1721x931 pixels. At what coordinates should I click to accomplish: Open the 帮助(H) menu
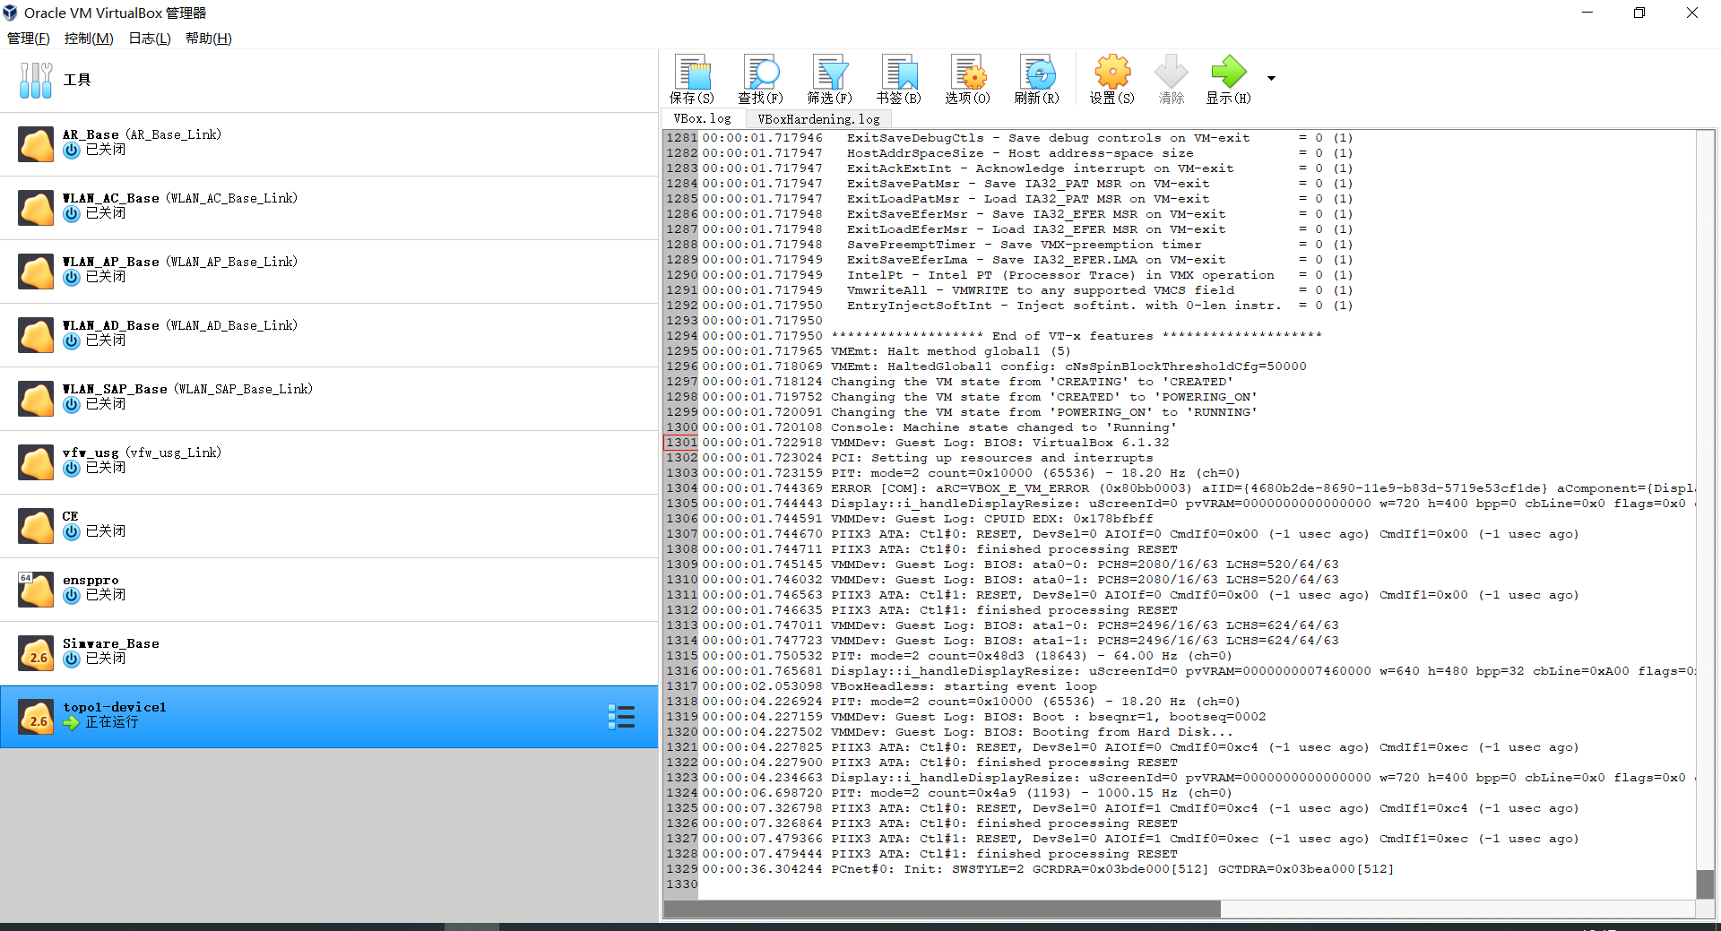tap(209, 39)
